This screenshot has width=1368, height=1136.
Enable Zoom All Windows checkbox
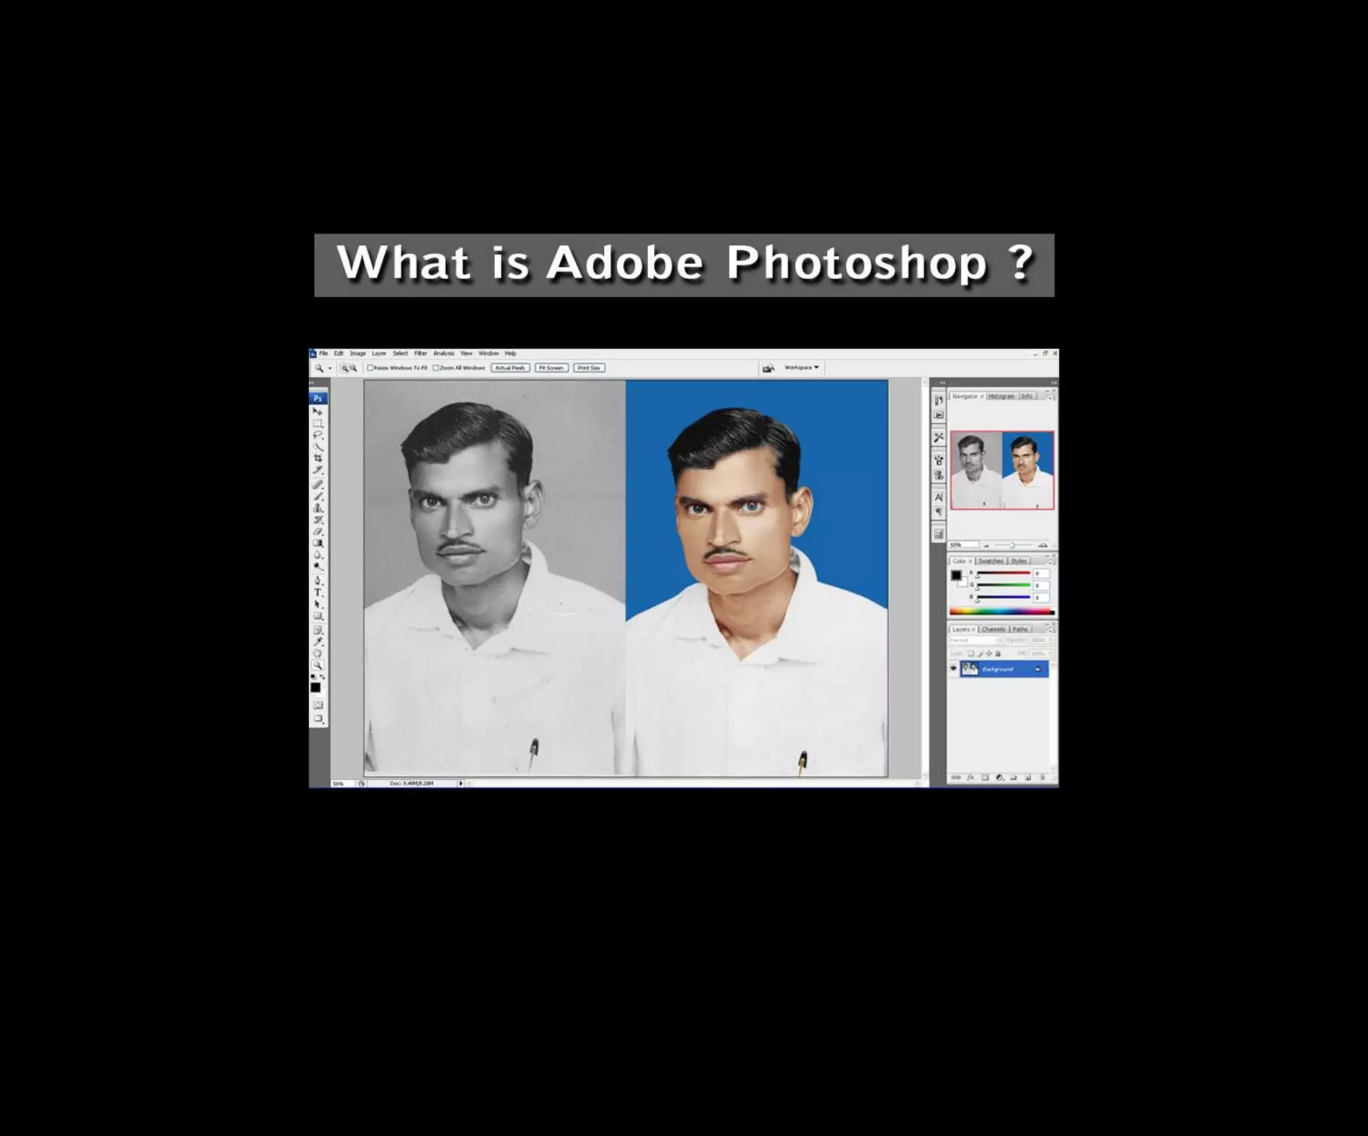point(436,368)
